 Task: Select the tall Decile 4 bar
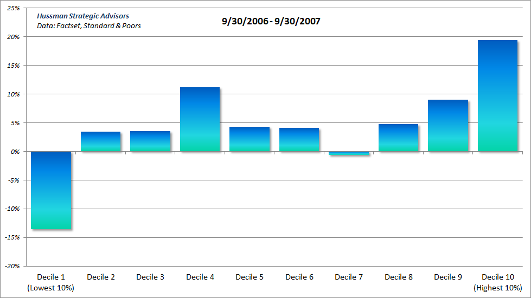(200, 119)
